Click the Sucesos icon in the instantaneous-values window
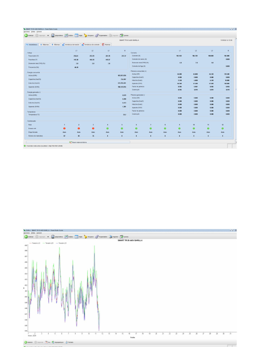This screenshot has height=347, width=260. (x=86, y=35)
